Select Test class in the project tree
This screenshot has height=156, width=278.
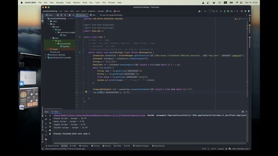click(63, 35)
